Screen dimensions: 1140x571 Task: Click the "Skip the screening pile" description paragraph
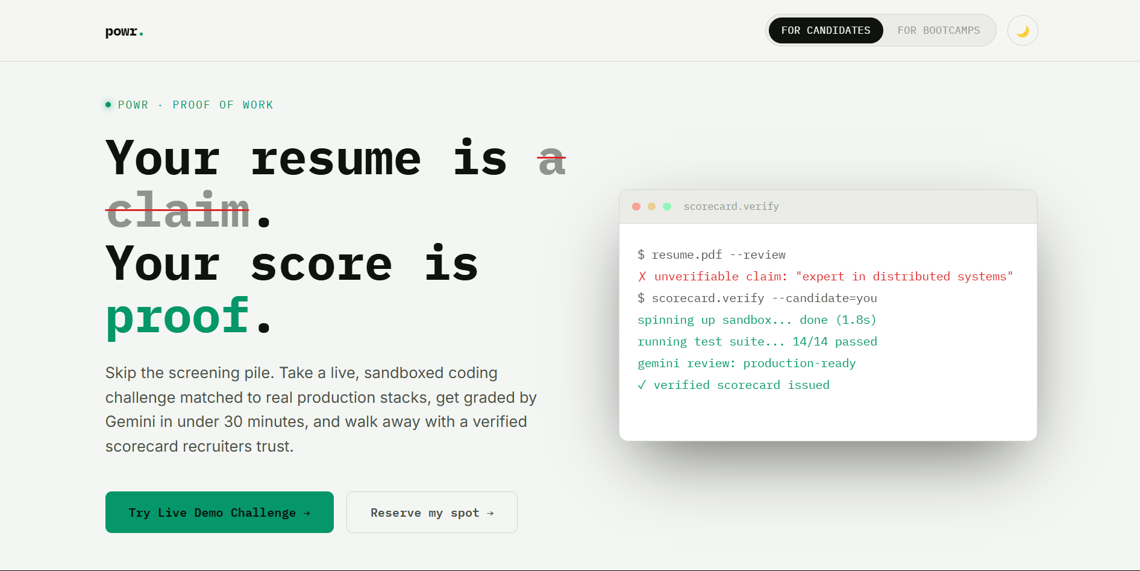pyautogui.click(x=321, y=409)
